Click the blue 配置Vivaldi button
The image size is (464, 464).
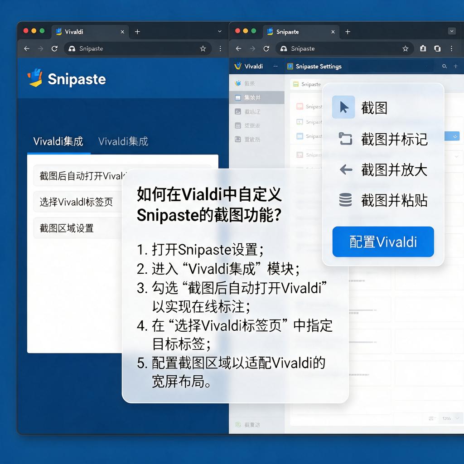(383, 242)
